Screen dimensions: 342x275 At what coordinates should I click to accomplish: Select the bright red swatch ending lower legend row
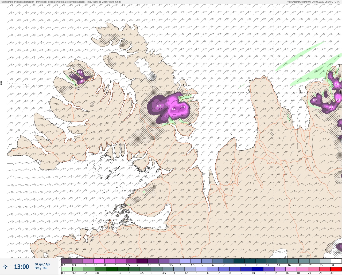coord(336,269)
